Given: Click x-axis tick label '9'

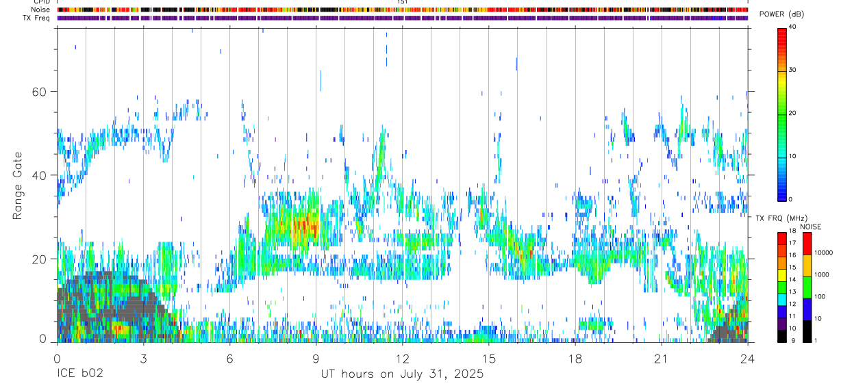Looking at the screenshot, I should (316, 359).
